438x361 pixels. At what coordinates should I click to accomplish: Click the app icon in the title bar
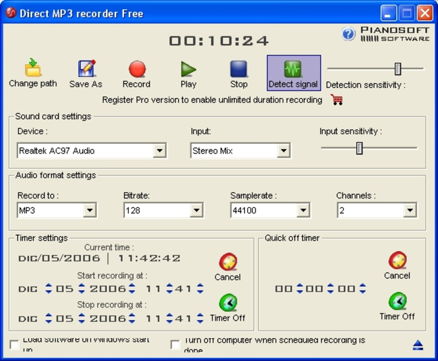(11, 13)
